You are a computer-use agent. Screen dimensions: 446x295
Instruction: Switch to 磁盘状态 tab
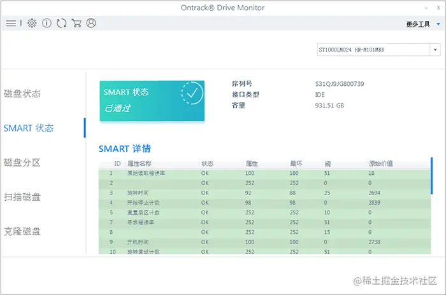(x=22, y=93)
